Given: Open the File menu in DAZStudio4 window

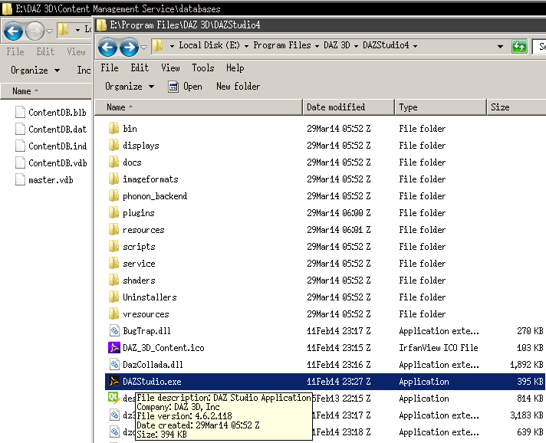Looking at the screenshot, I should [x=110, y=67].
